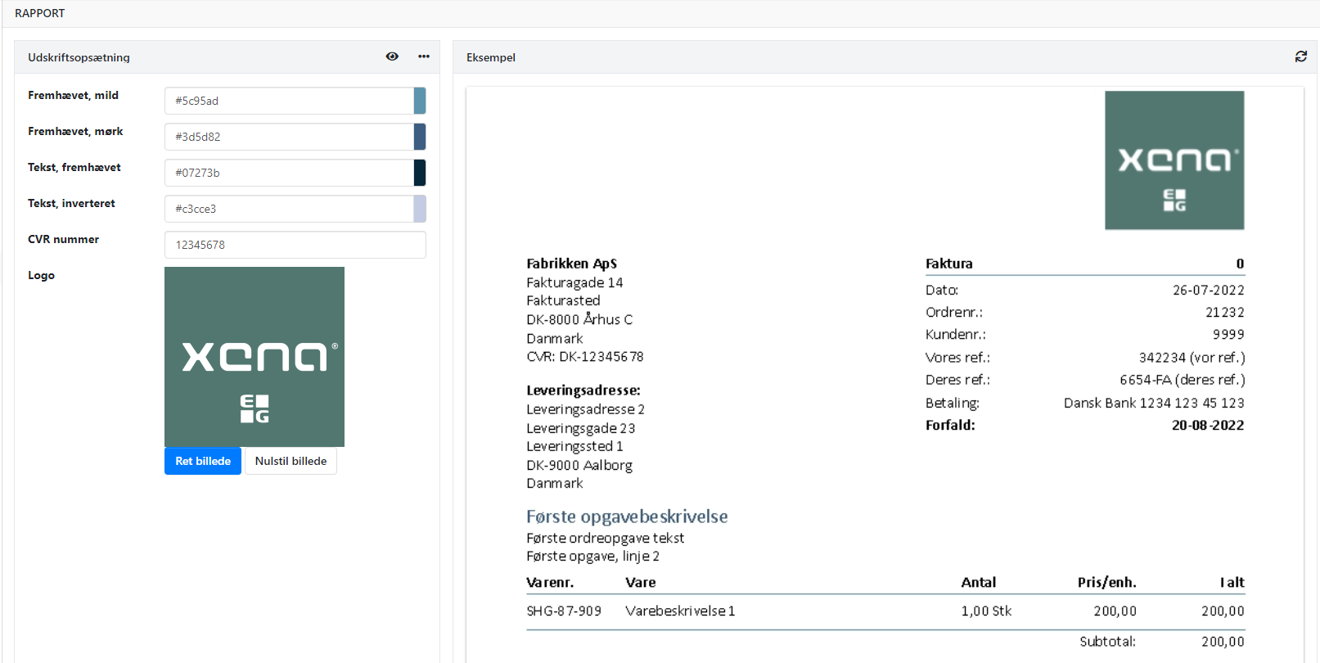Open the Fremhævet, mørk color swatch
1320x663 pixels.
click(x=420, y=137)
